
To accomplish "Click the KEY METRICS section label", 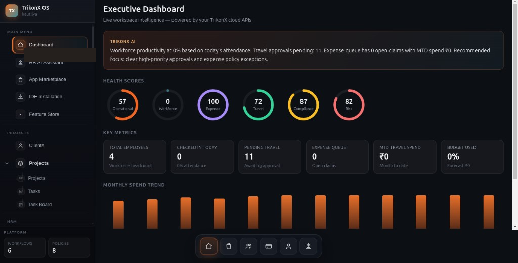I will [x=119, y=132].
